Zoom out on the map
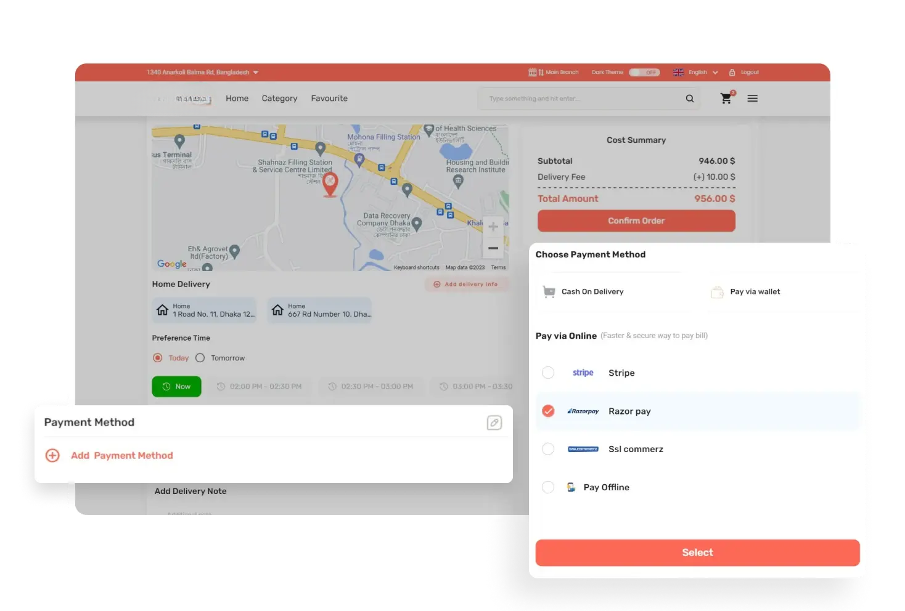 coord(493,248)
